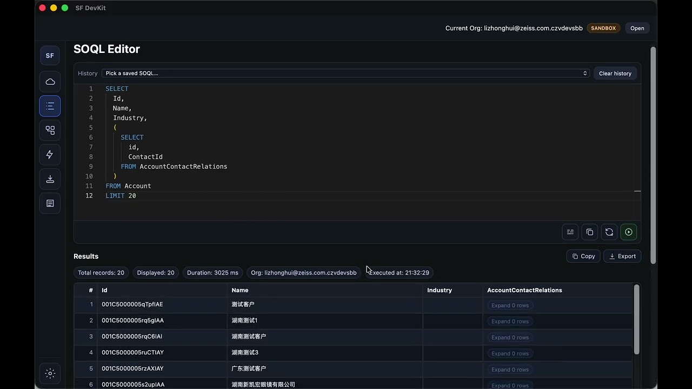Click the Duration: 3025 ms chip
This screenshot has width=692, height=389.
tap(212, 273)
